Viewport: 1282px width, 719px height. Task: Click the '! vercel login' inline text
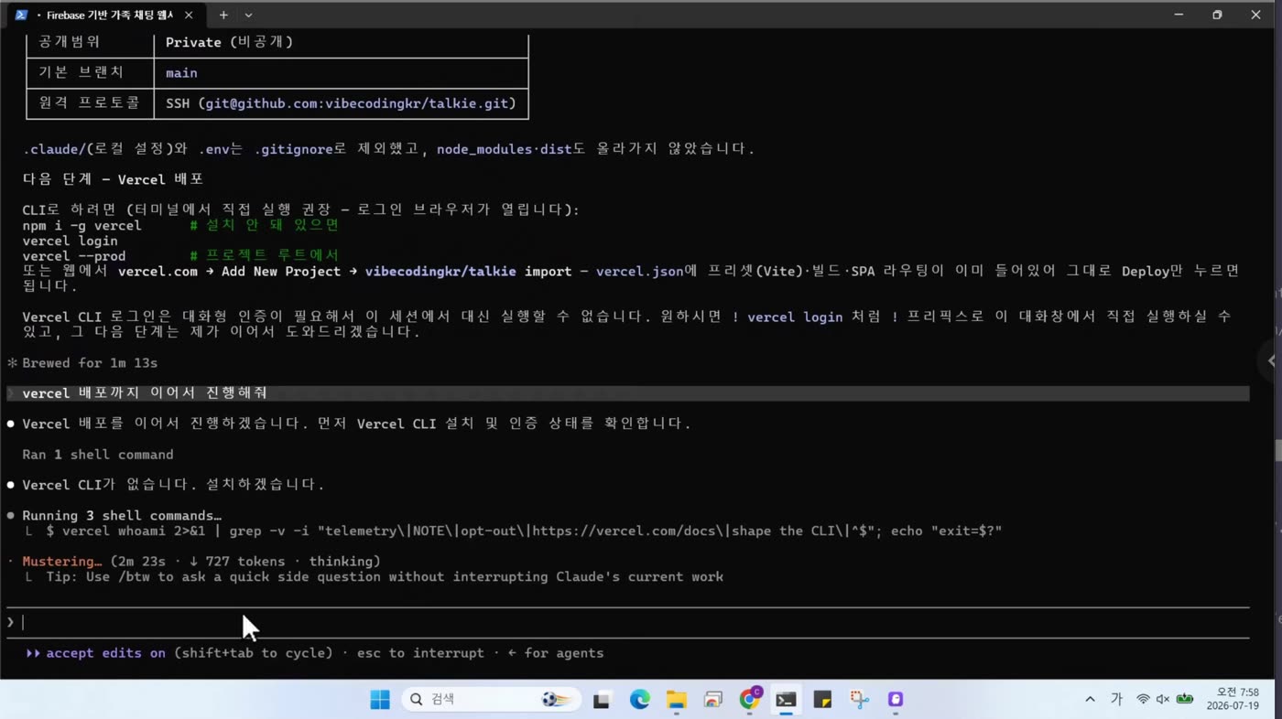(x=788, y=317)
